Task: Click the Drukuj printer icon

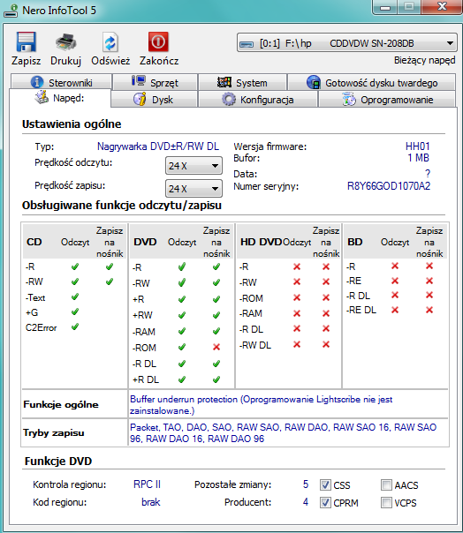Action: pos(65,42)
